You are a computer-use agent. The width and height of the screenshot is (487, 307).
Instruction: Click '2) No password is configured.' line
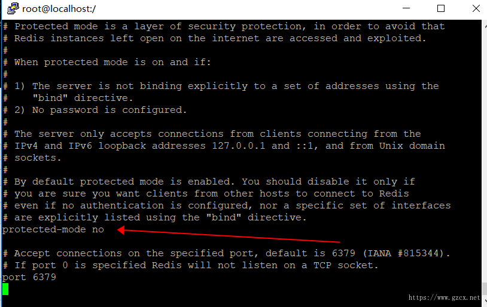pyautogui.click(x=101, y=110)
